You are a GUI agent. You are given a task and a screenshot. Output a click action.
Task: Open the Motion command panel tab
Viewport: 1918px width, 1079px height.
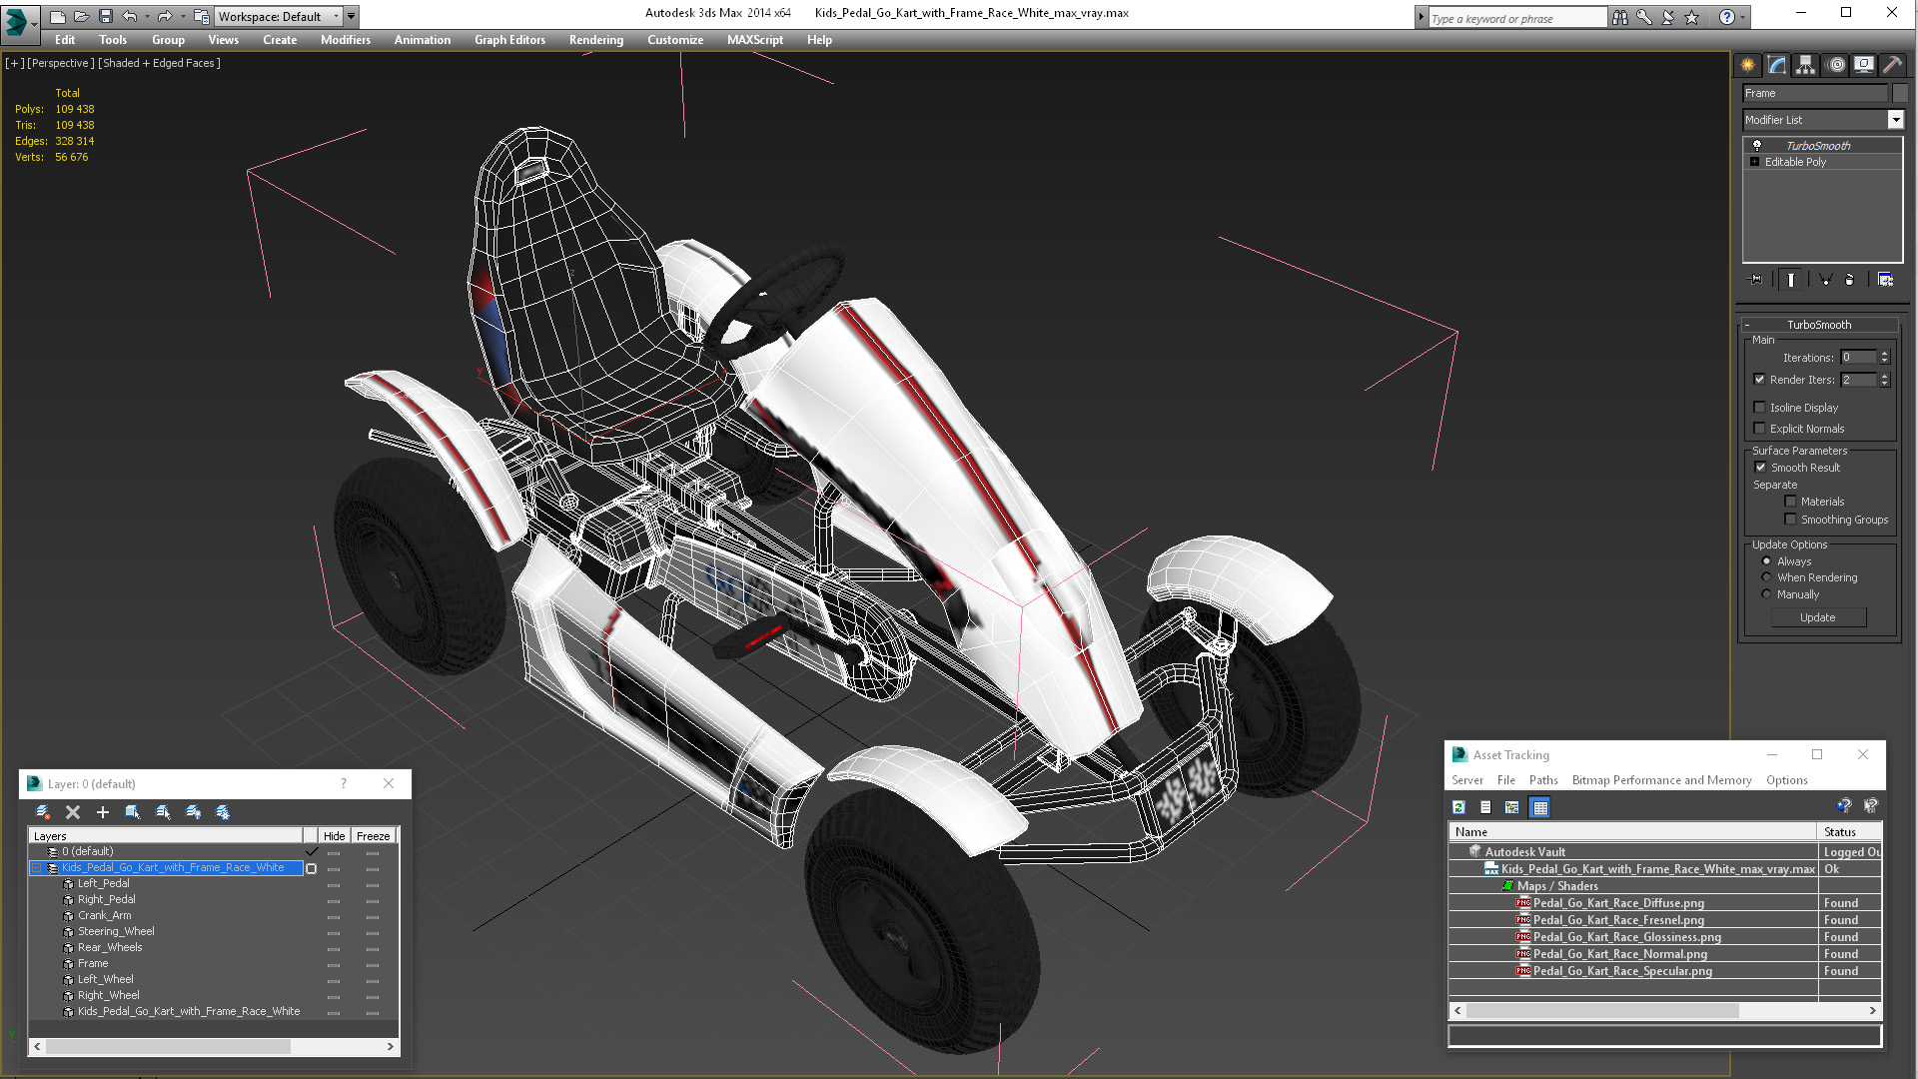[1835, 65]
